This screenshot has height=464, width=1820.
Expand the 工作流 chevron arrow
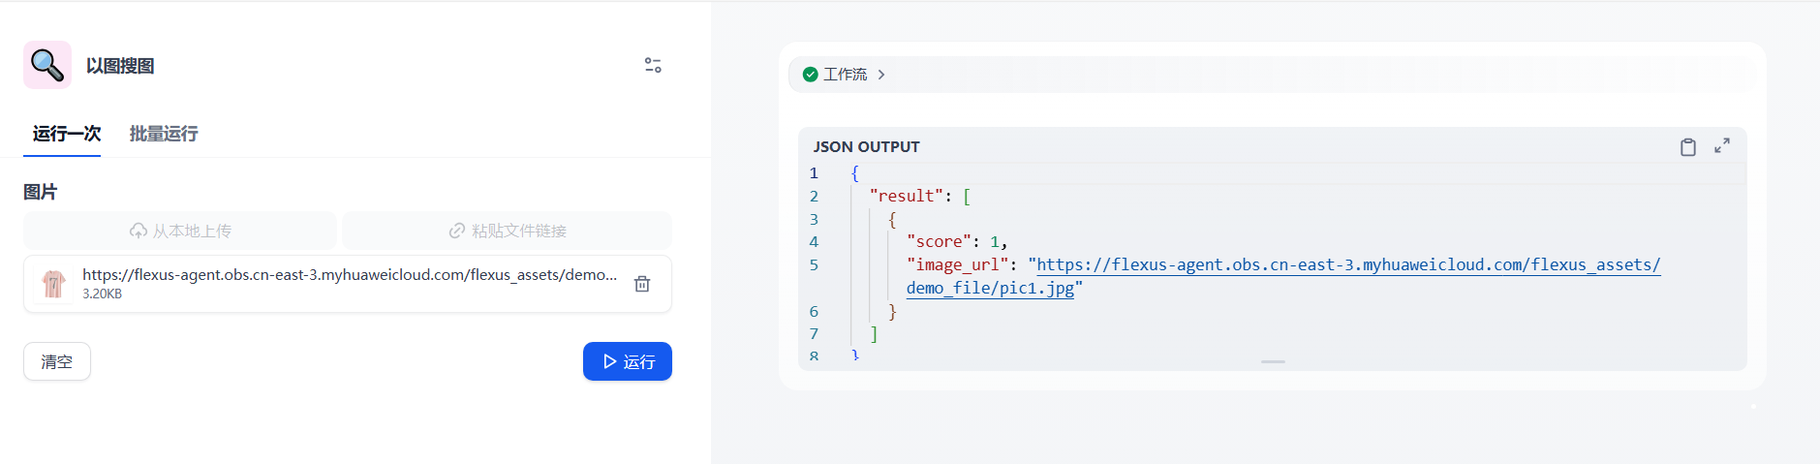click(x=881, y=75)
